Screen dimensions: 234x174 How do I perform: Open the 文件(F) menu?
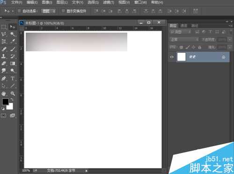tap(17, 2)
